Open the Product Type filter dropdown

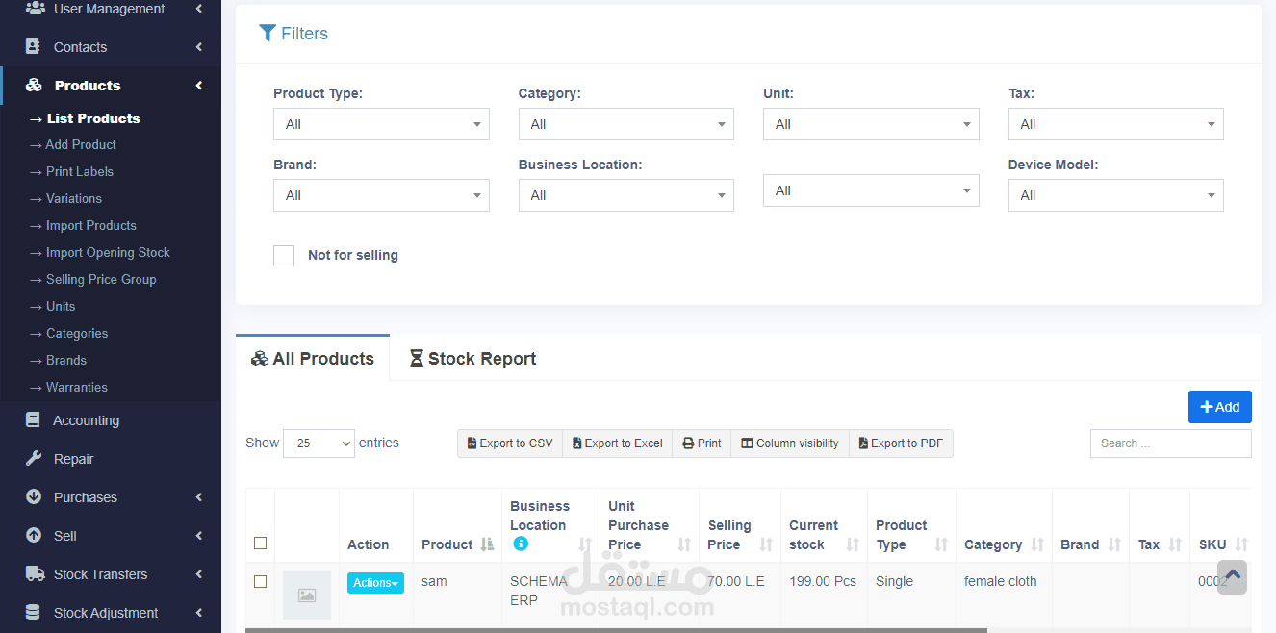point(381,124)
